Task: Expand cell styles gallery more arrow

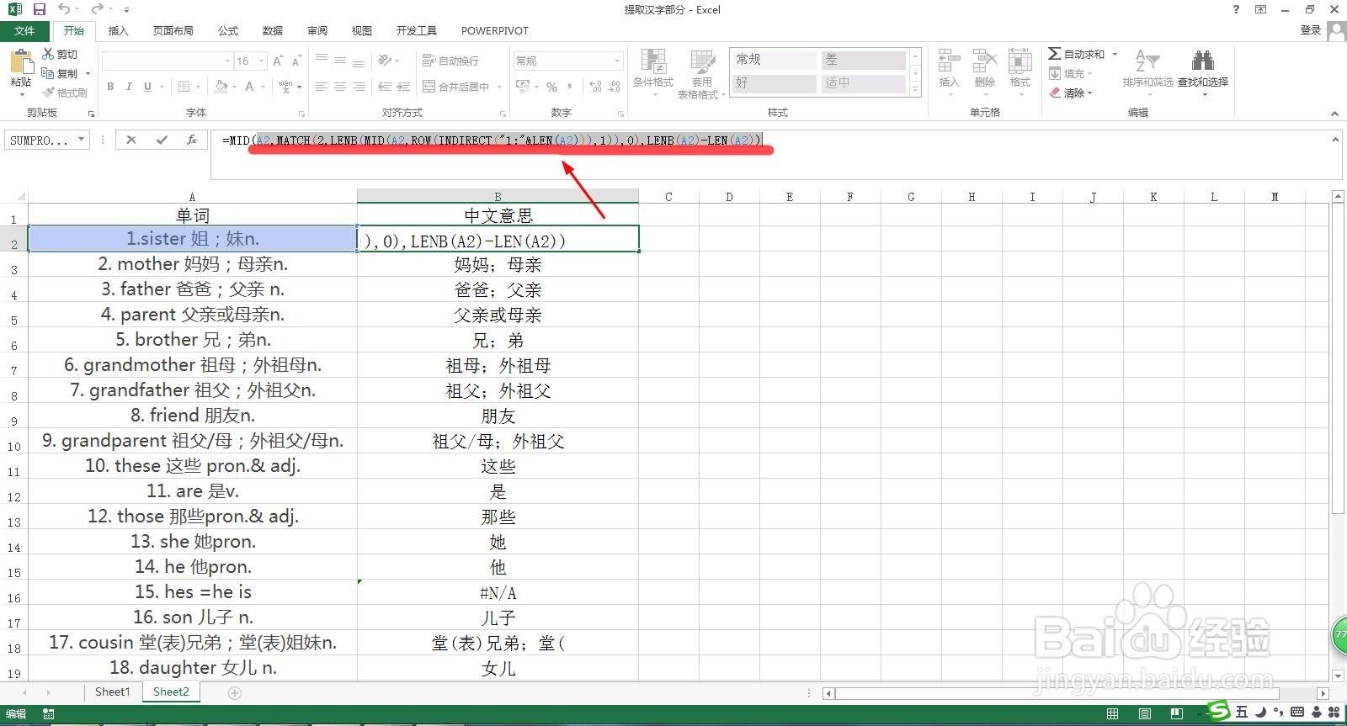Action: (x=916, y=90)
